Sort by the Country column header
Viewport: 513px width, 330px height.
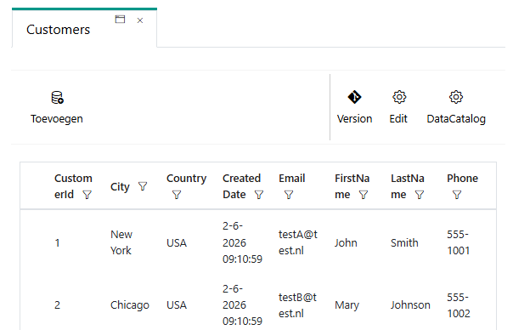click(187, 179)
